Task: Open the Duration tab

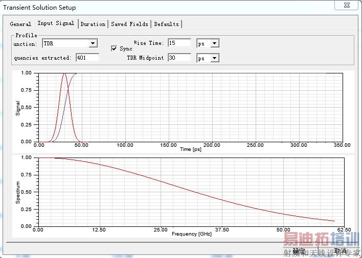Action: pos(93,24)
